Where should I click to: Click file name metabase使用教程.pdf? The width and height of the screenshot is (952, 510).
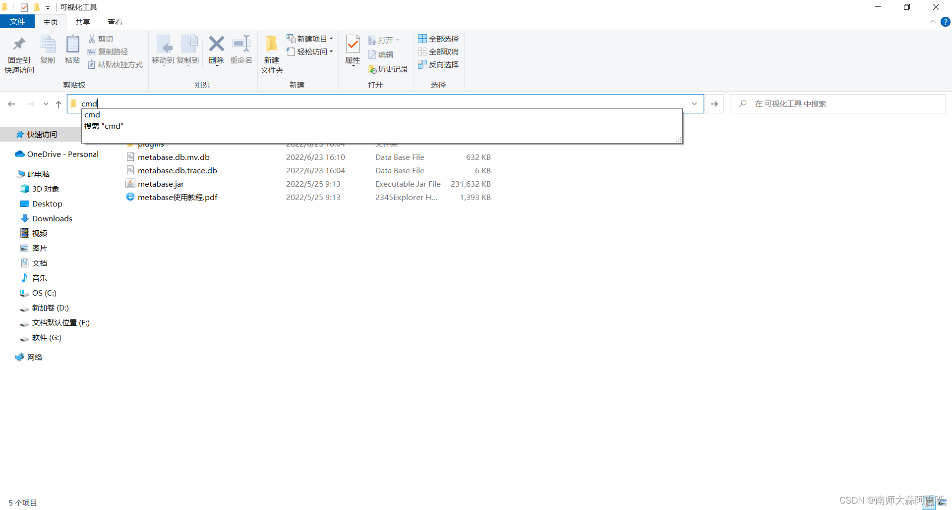(178, 197)
